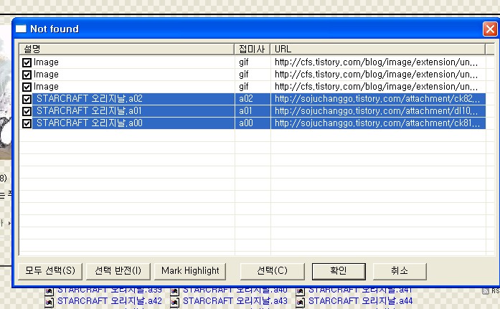Viewport: 500px width, 309px height.
Task: Close the Not found dialog
Action: pyautogui.click(x=490, y=29)
